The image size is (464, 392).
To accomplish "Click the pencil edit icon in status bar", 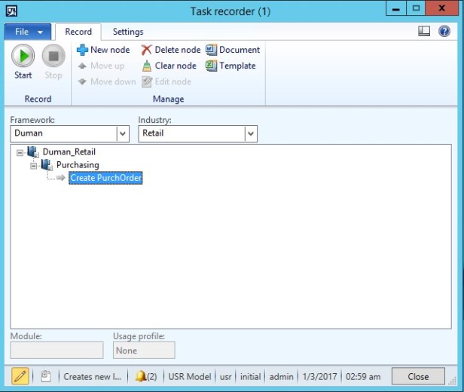I will click(20, 376).
